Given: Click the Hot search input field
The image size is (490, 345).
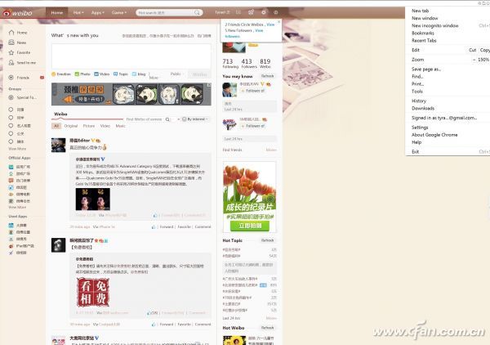Looking at the screenshot, I should click(x=165, y=12).
